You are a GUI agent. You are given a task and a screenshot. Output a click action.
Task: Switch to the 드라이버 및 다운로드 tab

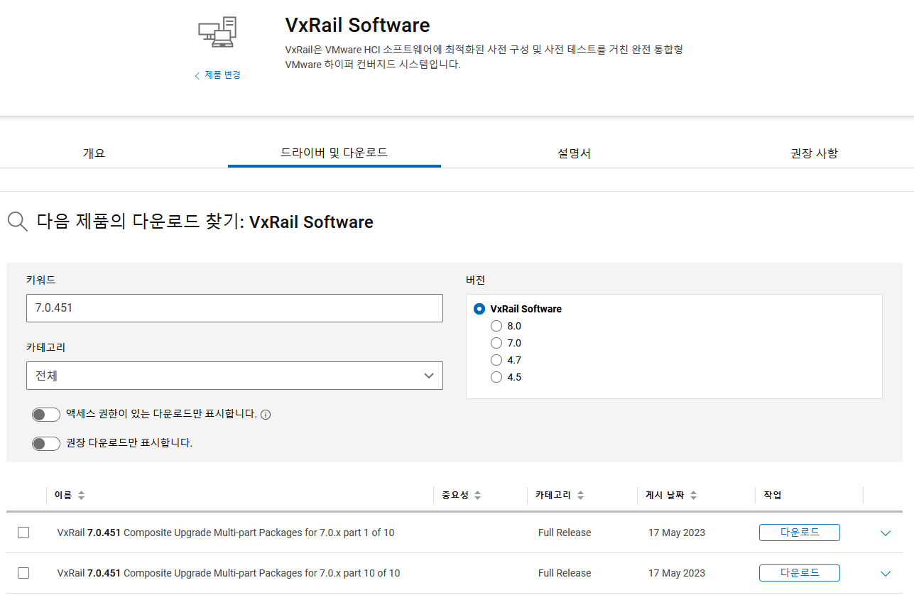point(334,153)
